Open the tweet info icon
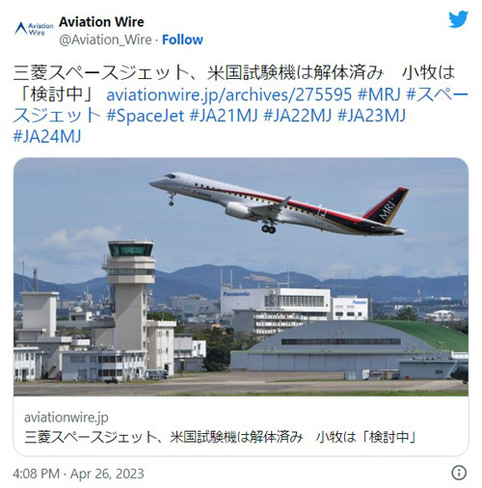 pyautogui.click(x=459, y=473)
